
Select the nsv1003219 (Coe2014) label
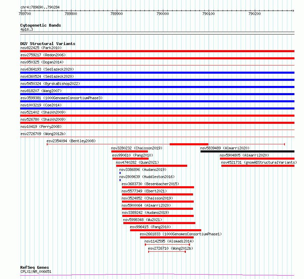(x=41, y=105)
